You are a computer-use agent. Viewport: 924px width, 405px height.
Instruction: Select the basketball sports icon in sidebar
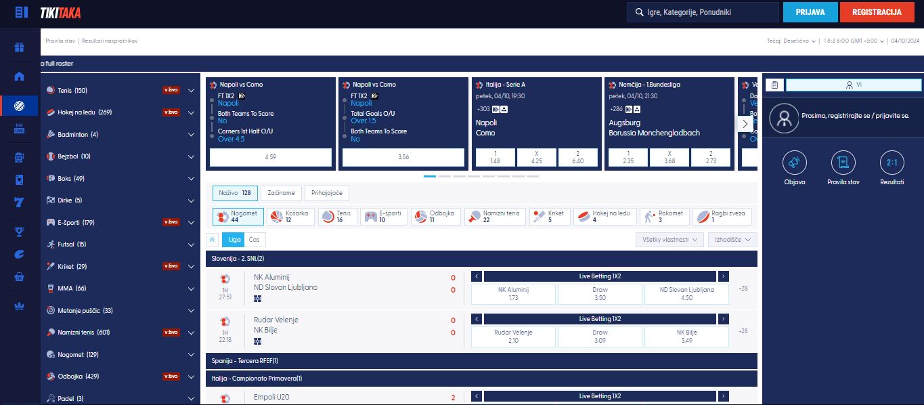coord(20,106)
